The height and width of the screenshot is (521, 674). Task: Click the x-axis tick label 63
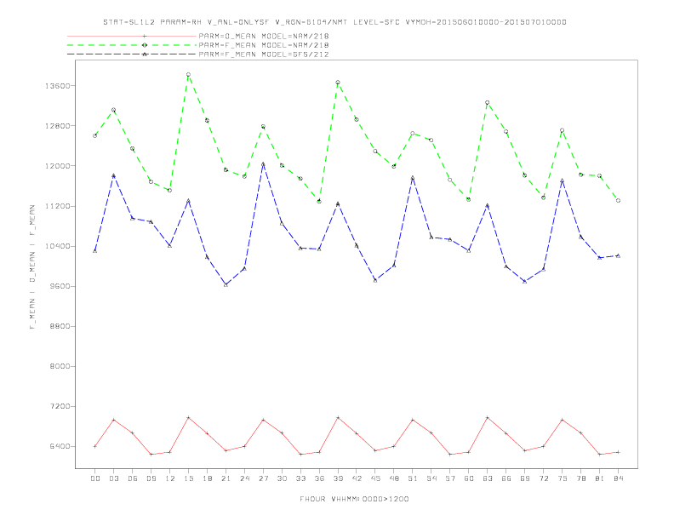pos(488,478)
